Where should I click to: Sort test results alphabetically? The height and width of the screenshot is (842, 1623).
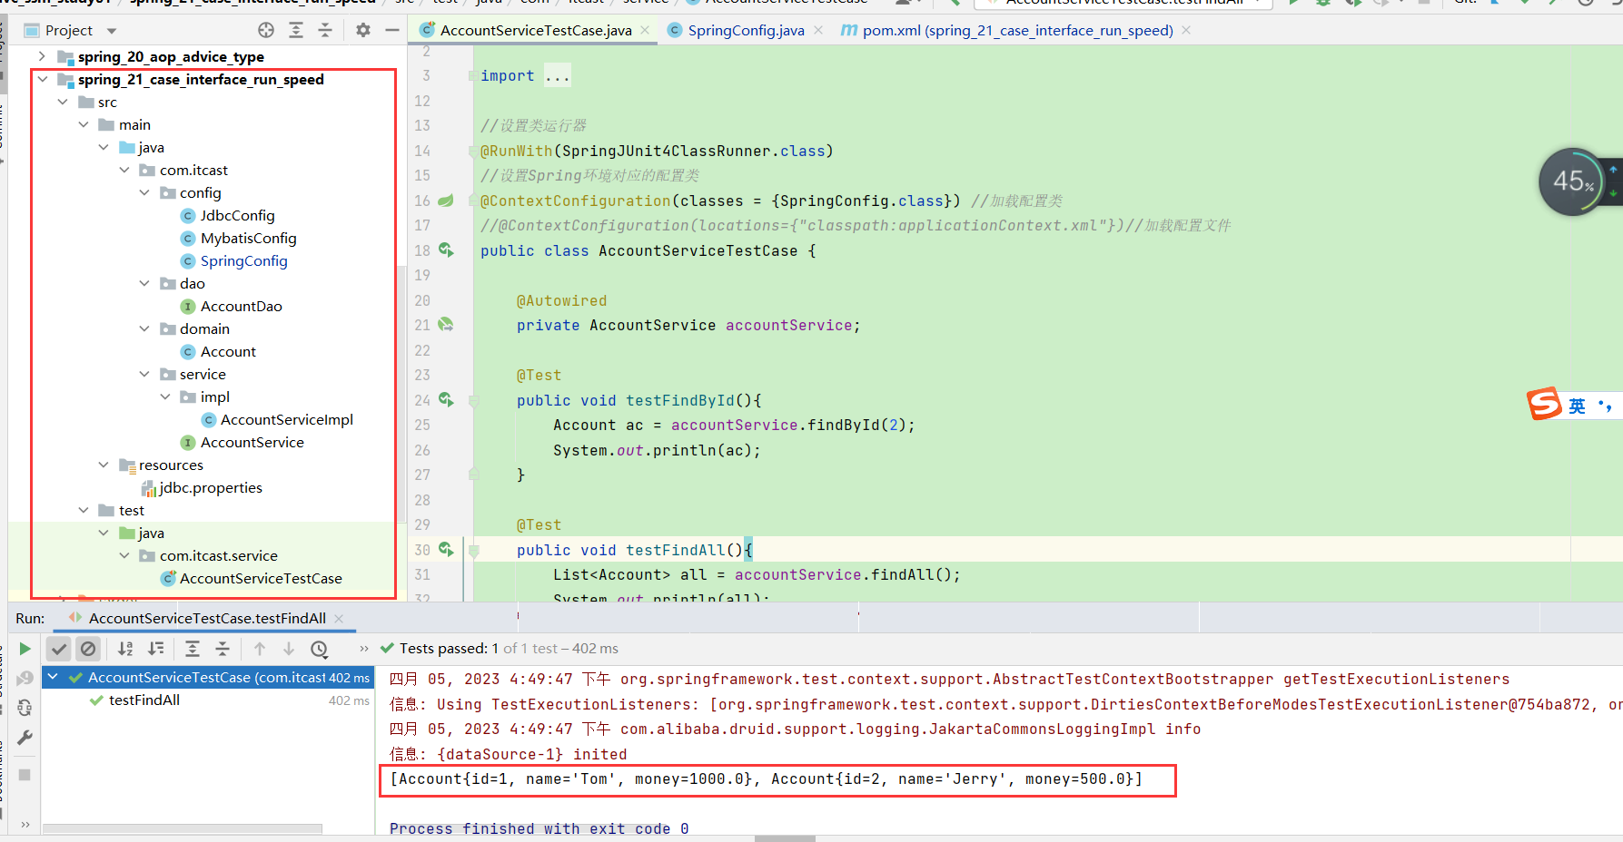pyautogui.click(x=125, y=649)
